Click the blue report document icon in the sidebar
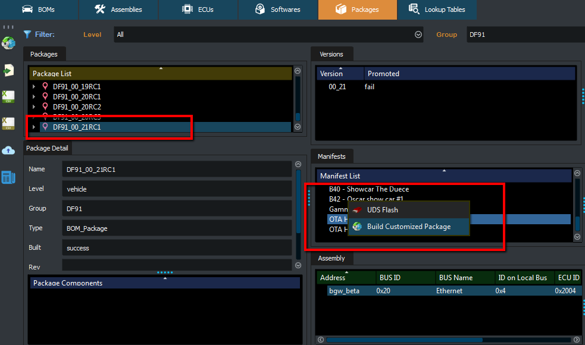 [8, 177]
